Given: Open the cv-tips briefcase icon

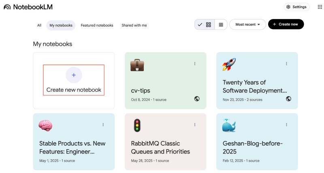Looking at the screenshot, I should tap(137, 65).
